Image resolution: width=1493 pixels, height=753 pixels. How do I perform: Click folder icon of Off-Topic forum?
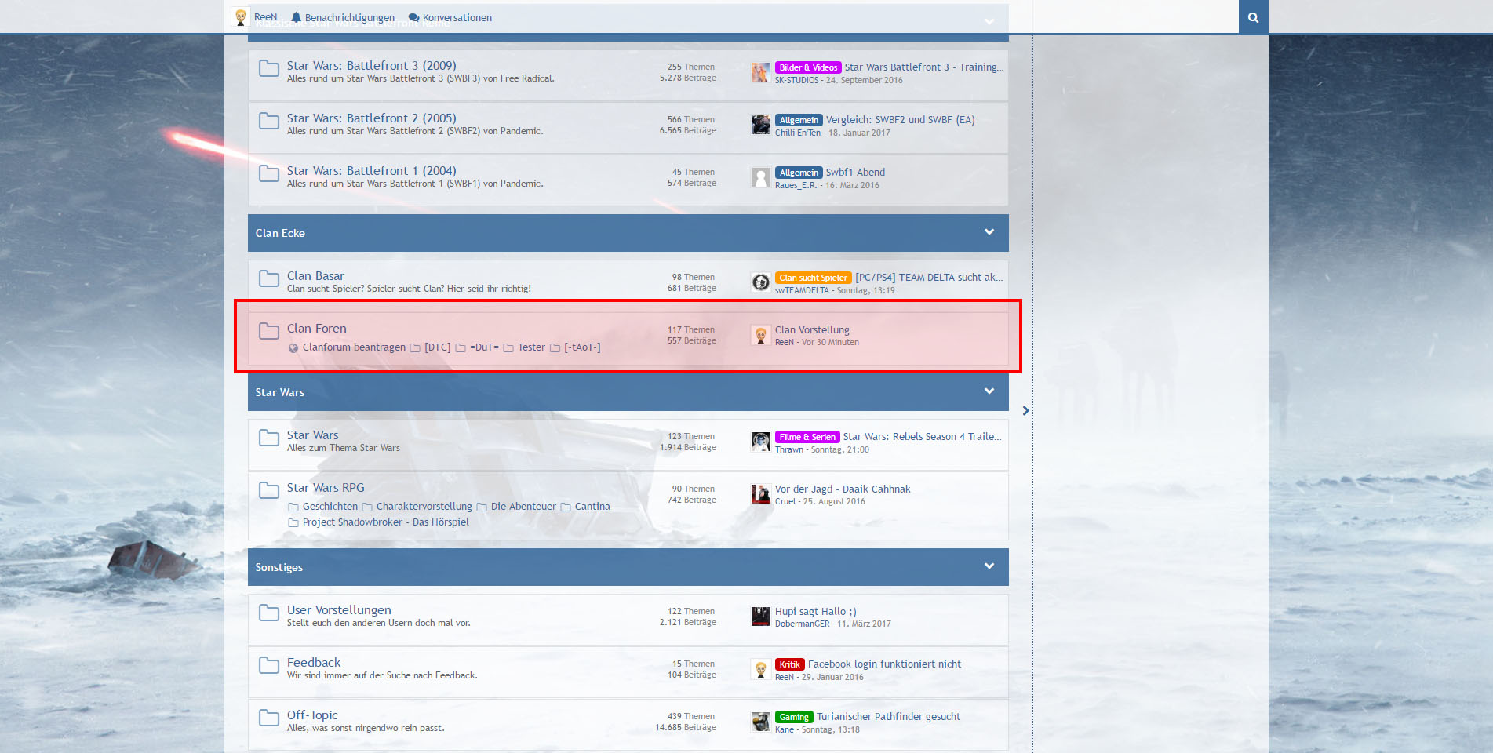click(269, 718)
